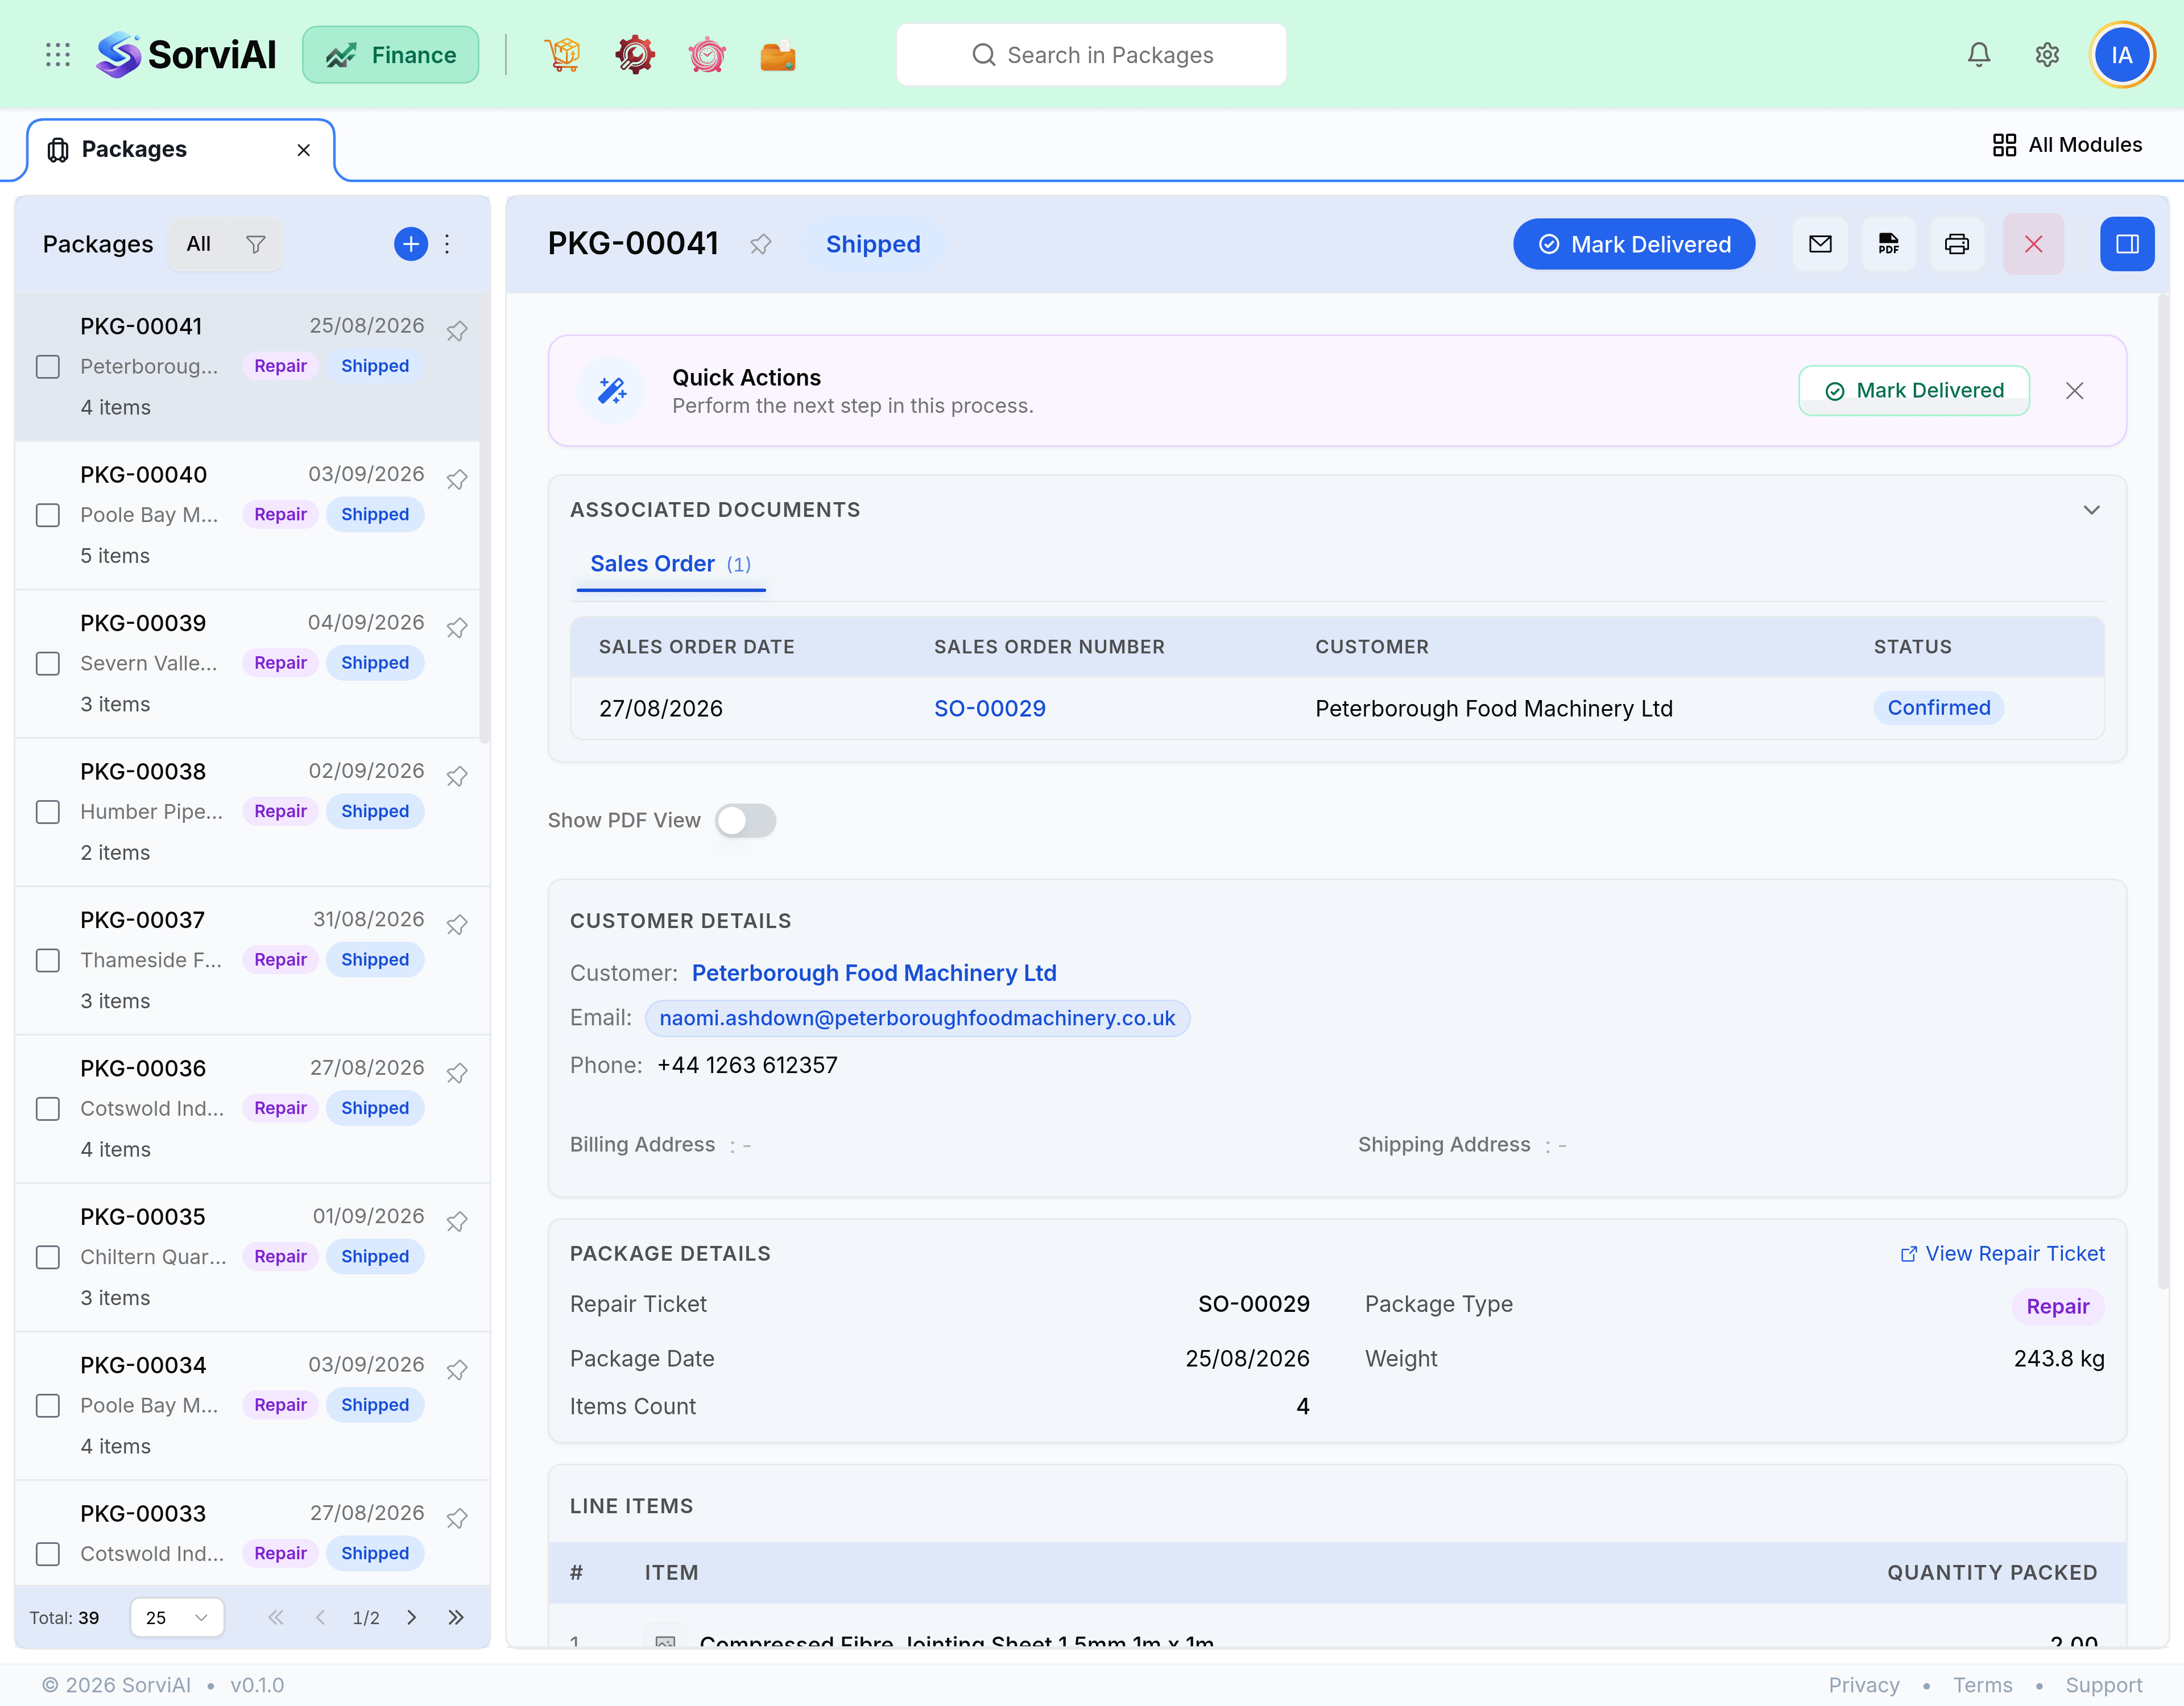The width and height of the screenshot is (2184, 1706).
Task: Select checkbox for PKG-00035
Action: click(x=48, y=1257)
